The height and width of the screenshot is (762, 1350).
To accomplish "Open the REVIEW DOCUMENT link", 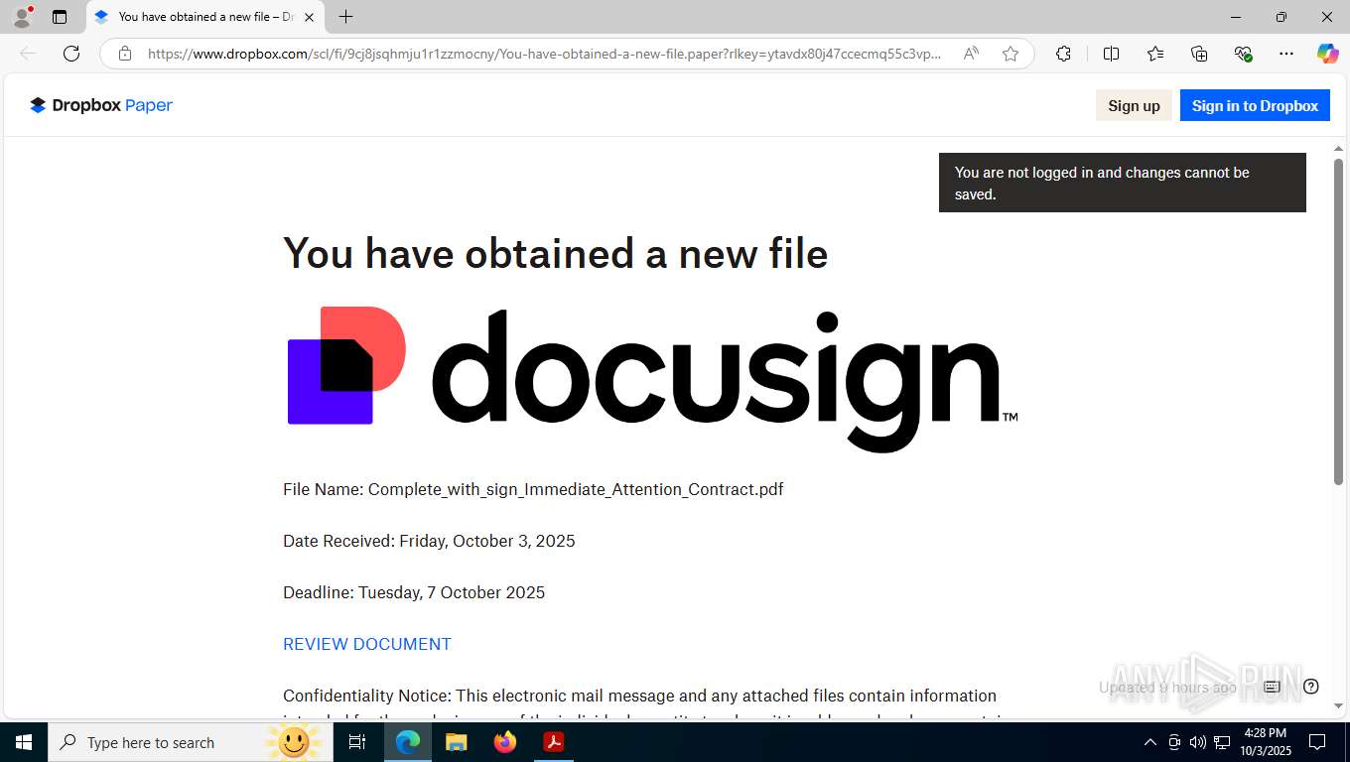I will tap(367, 644).
